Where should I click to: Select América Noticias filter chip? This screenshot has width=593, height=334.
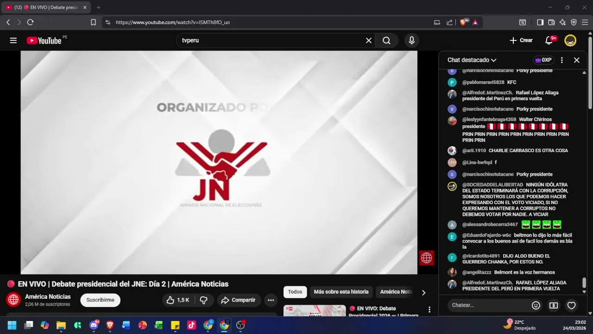click(395, 292)
